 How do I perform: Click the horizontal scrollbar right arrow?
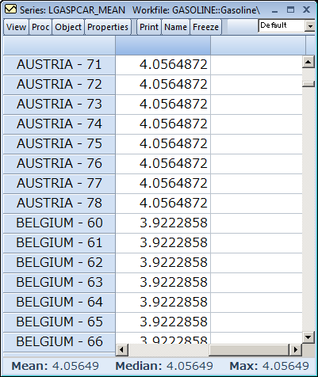[x=296, y=350]
